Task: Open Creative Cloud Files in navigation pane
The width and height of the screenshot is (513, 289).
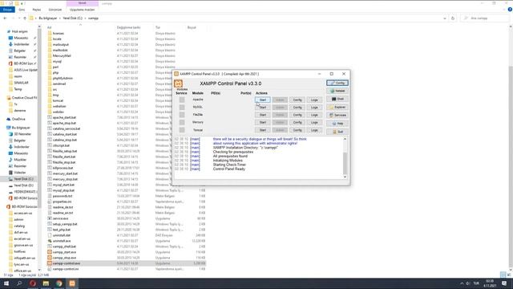Action: [x=24, y=98]
